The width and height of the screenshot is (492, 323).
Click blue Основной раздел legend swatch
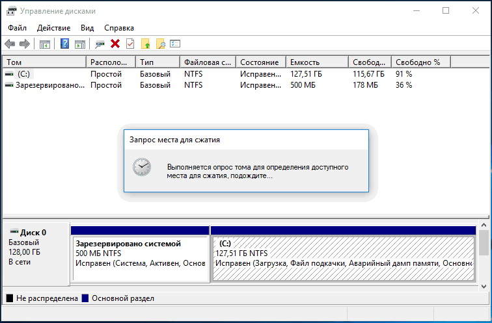[x=85, y=298]
